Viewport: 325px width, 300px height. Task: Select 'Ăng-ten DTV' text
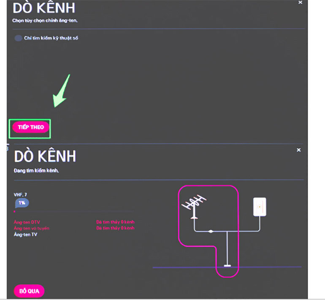coord(27,222)
